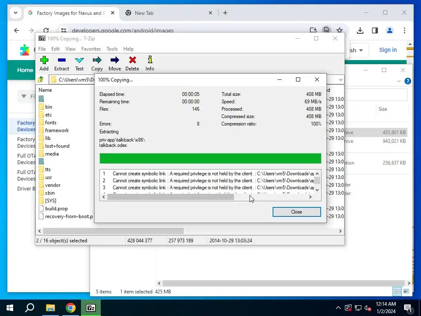This screenshot has width=421, height=316.
Task: Open Chrome side panel icon
Action: tap(375, 30)
